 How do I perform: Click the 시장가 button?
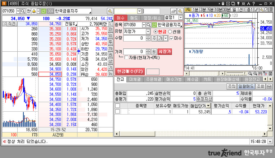coord(165,51)
